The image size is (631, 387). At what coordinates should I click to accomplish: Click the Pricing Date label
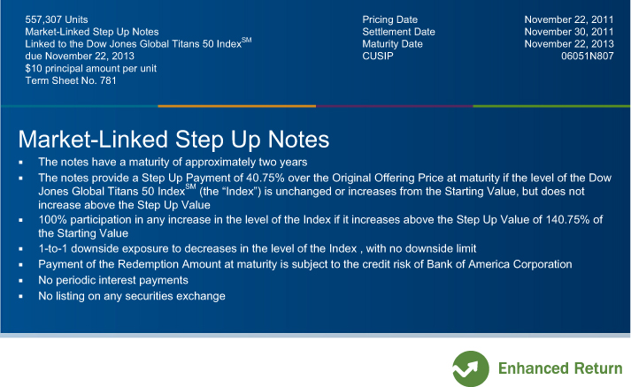point(389,19)
